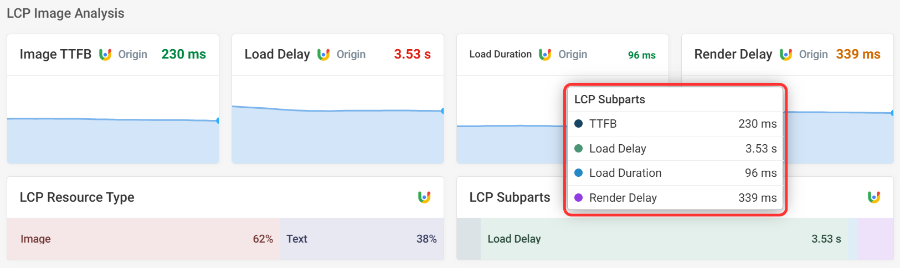900x268 pixels.
Task: Select the green Load Delay segment in LCP Subparts bar
Action: click(x=664, y=239)
